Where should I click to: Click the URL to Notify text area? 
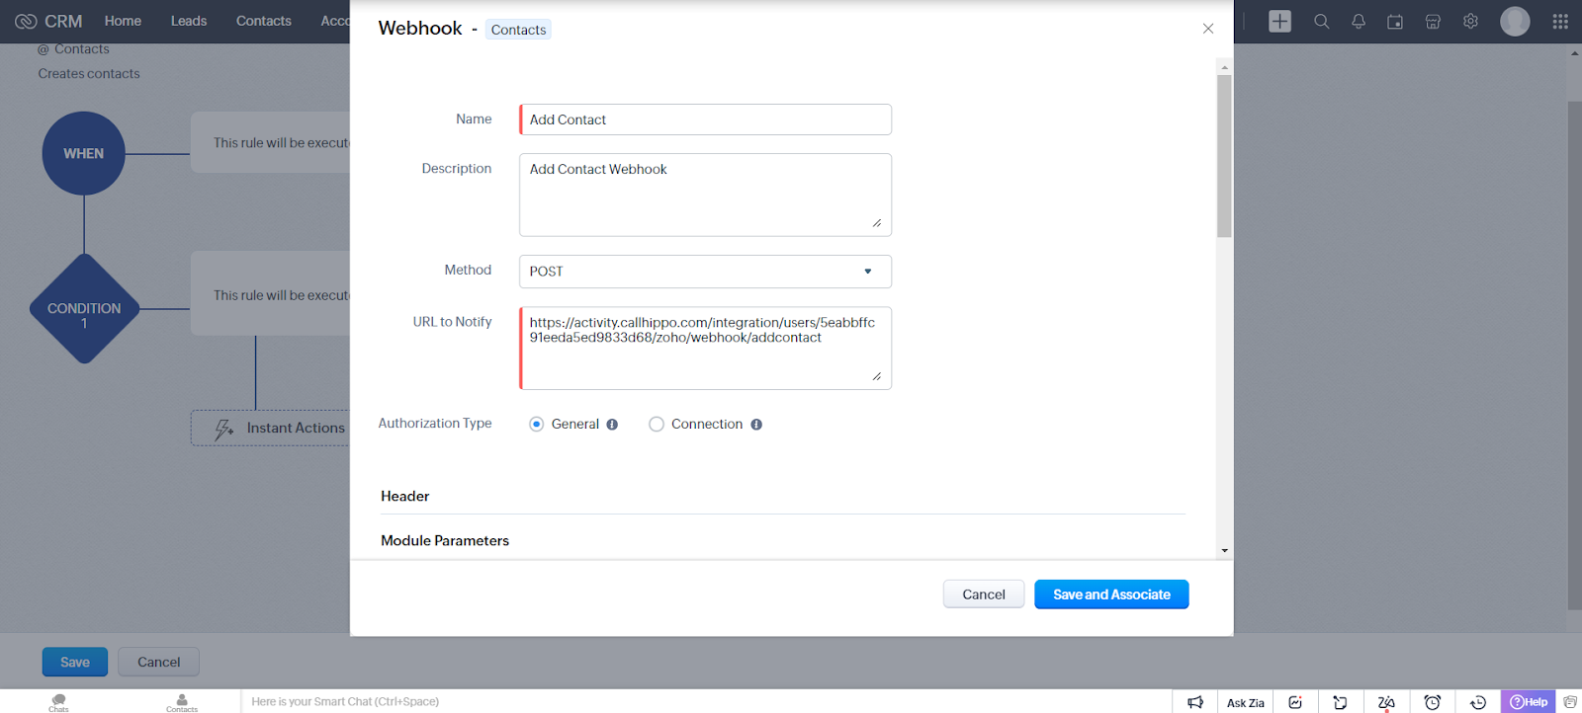[705, 349]
